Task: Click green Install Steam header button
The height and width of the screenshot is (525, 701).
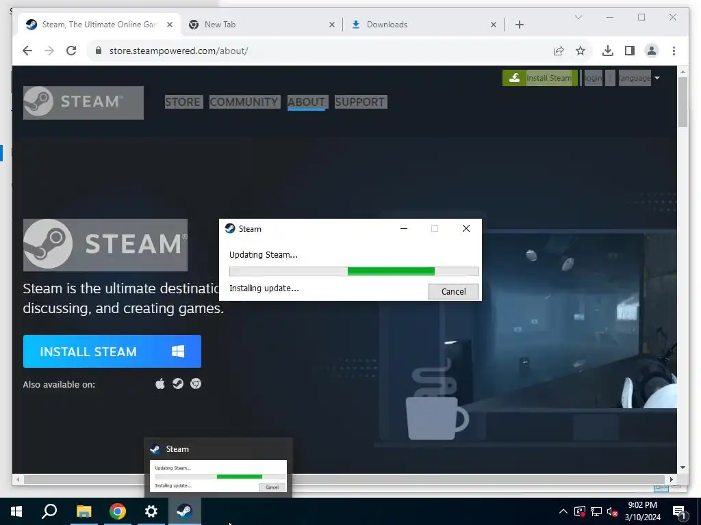Action: point(540,78)
